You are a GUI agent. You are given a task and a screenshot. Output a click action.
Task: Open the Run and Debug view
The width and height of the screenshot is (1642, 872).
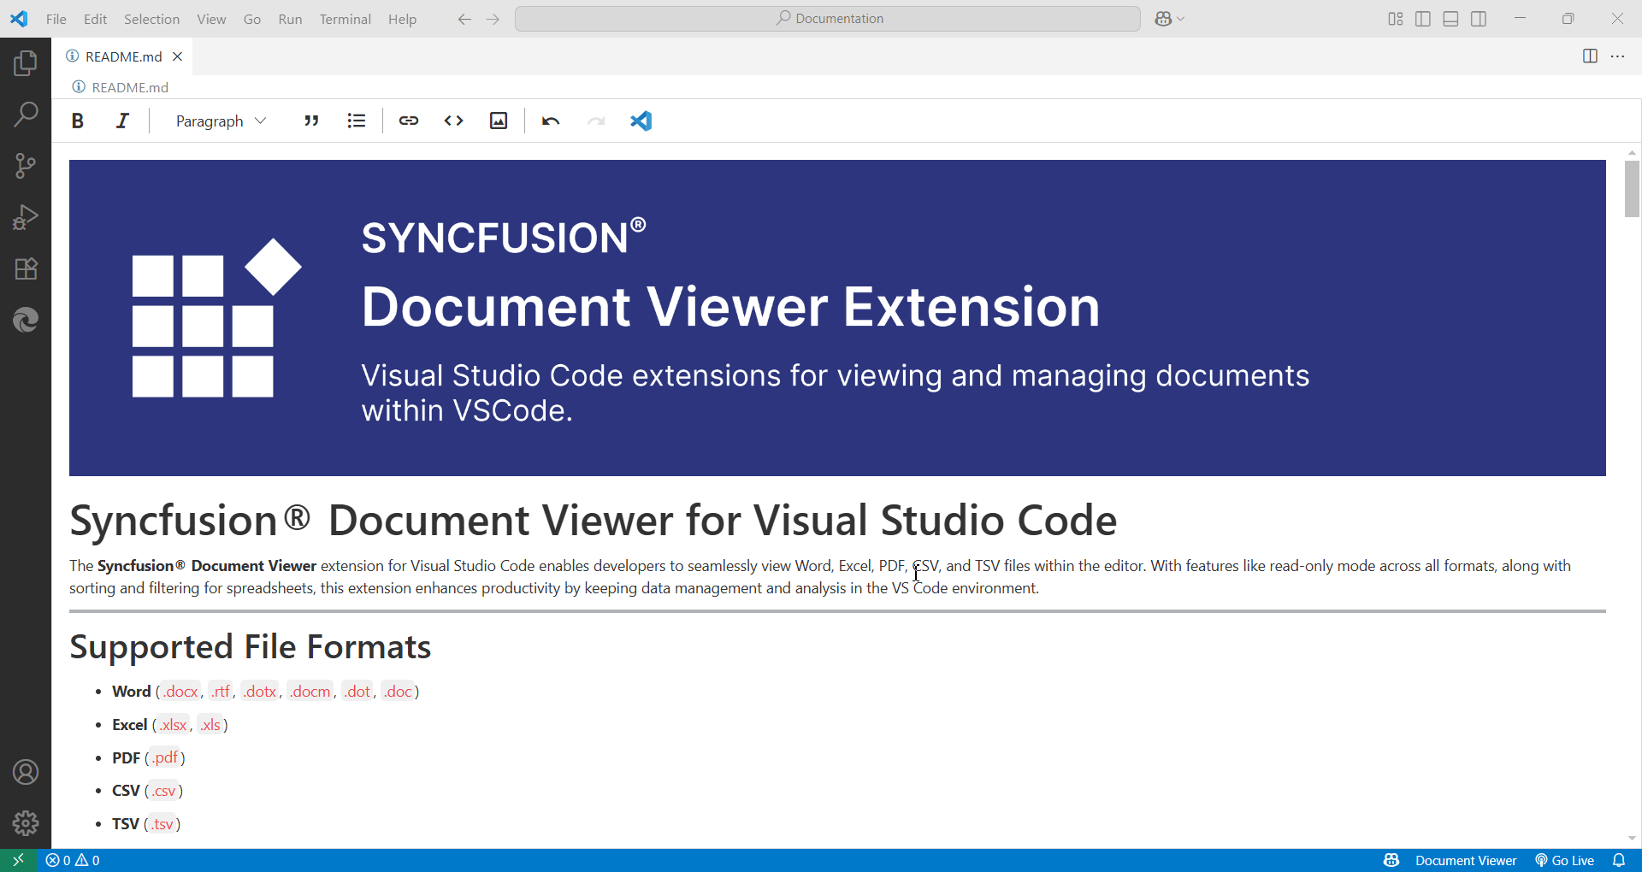click(x=26, y=217)
